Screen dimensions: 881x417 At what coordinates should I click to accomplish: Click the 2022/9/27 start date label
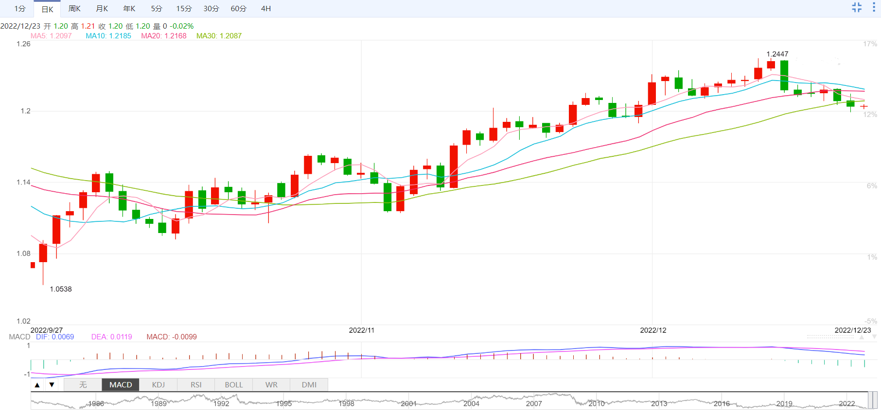click(x=47, y=330)
